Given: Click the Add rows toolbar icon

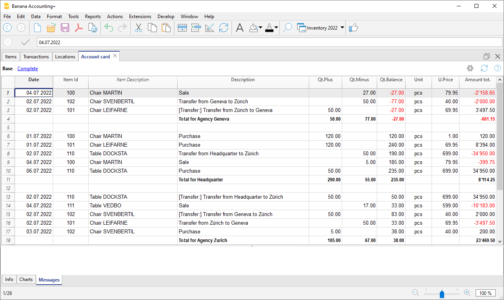Looking at the screenshot, I should (182, 28).
